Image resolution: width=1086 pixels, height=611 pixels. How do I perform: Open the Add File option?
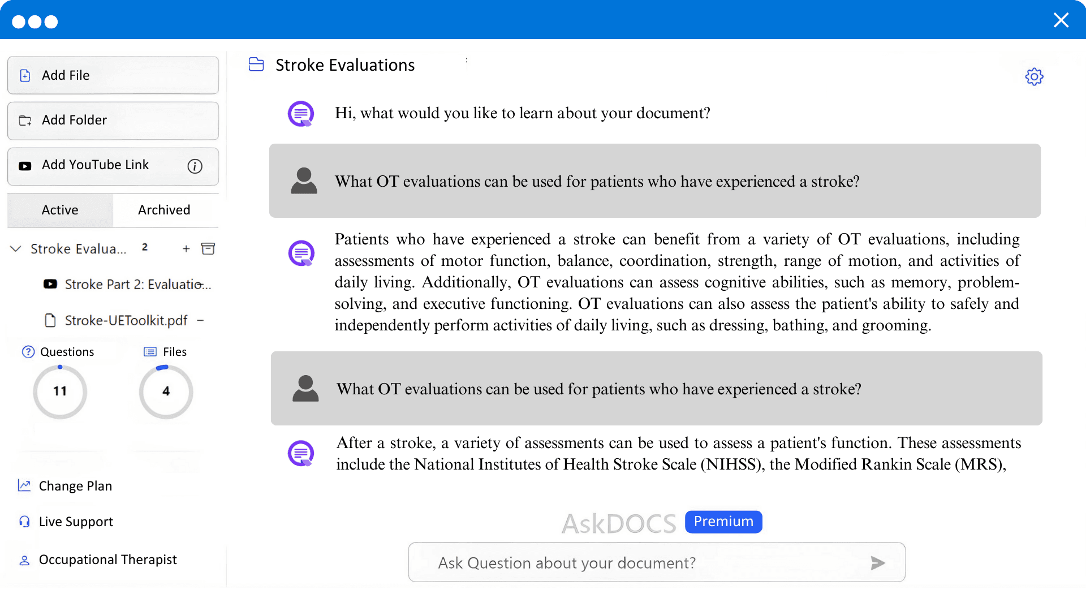65,75
